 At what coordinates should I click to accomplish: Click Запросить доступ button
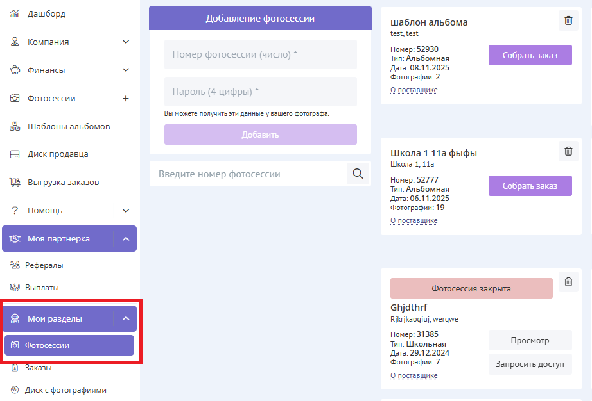pyautogui.click(x=530, y=364)
